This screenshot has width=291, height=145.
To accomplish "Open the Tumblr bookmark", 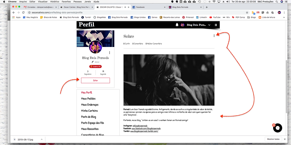I will (86, 17).
